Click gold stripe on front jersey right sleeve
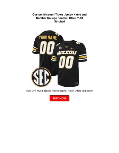 [82, 57]
